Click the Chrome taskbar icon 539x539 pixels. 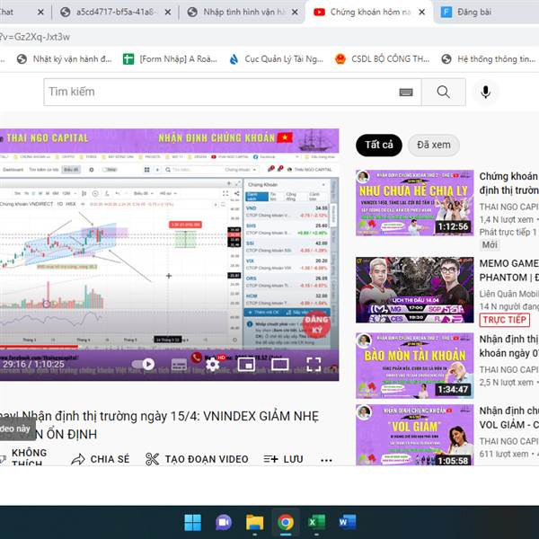tap(286, 522)
